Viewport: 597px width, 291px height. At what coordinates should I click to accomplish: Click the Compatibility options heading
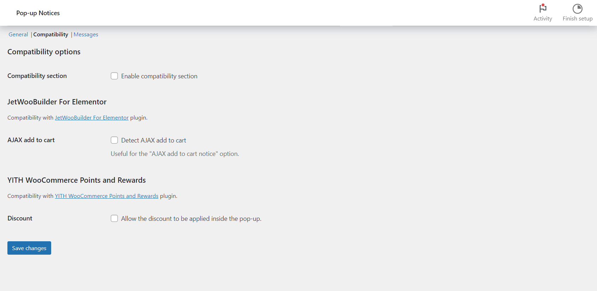(x=44, y=51)
